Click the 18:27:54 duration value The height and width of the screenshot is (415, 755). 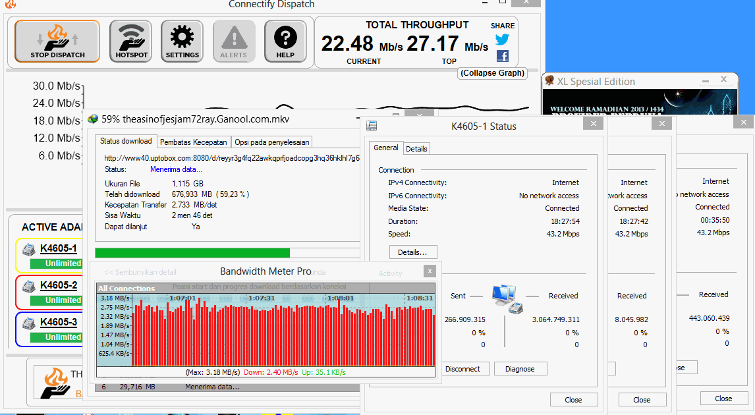565,221
